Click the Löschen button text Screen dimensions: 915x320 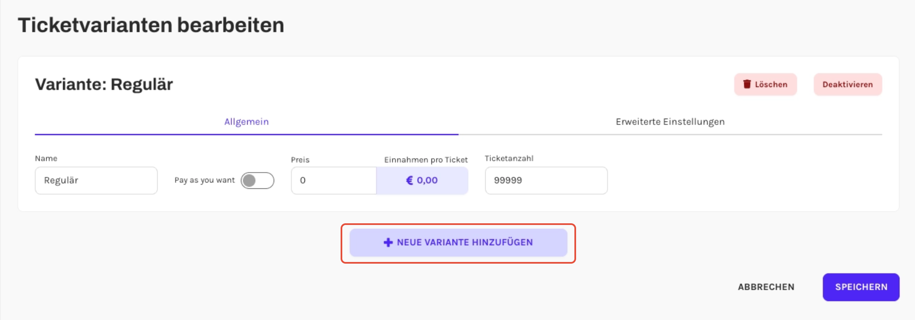pyautogui.click(x=771, y=85)
